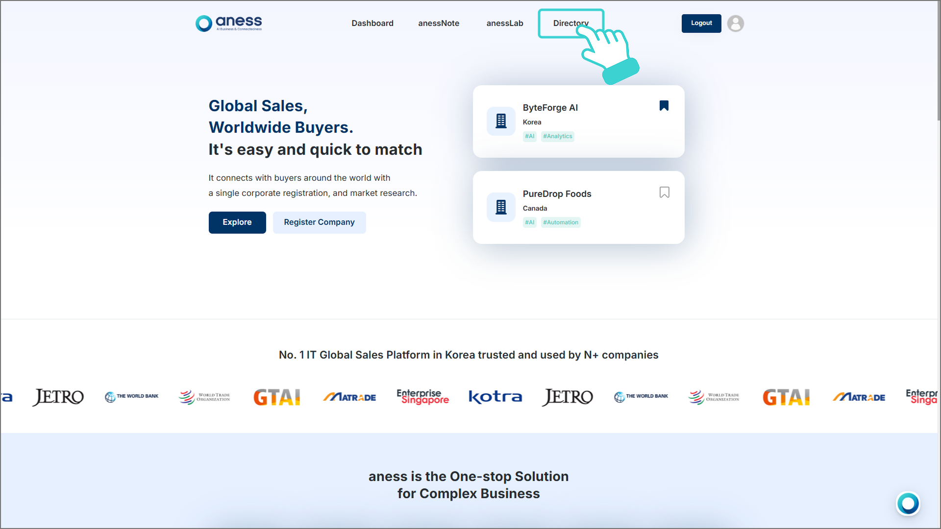Open the Directory menu item
Viewport: 941px width, 529px height.
click(x=564, y=24)
